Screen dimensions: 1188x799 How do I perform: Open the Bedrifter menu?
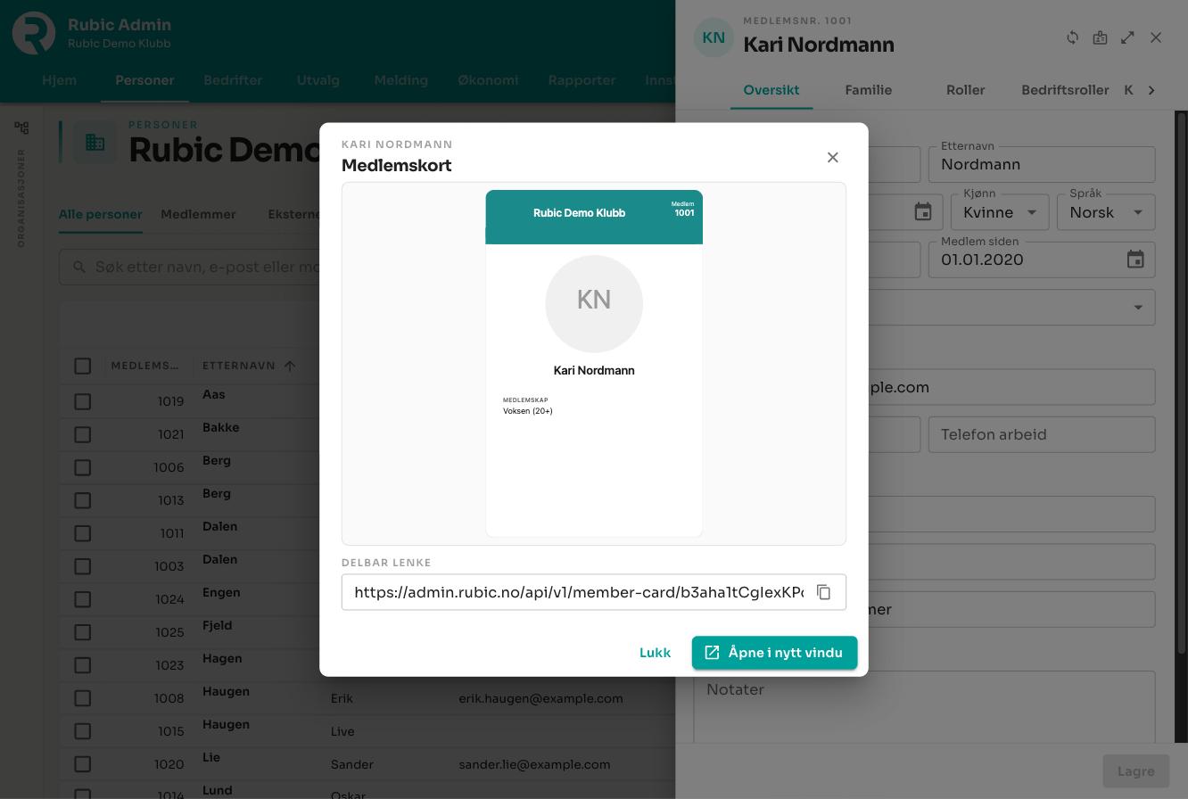click(x=233, y=80)
